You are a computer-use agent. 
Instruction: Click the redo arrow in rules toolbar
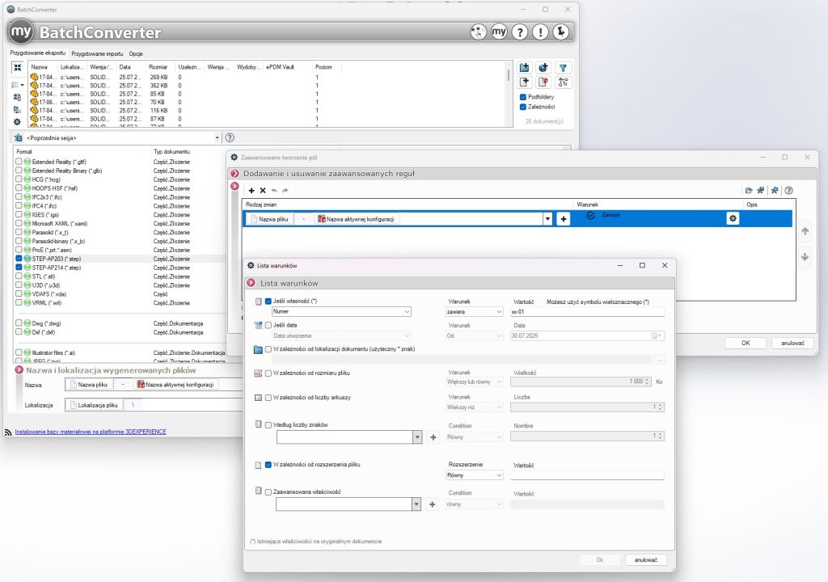(285, 191)
